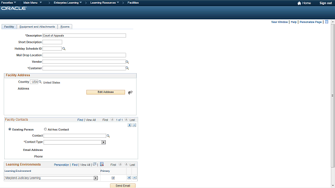Click the Oracle logo
335x188 pixels.
[14, 8]
